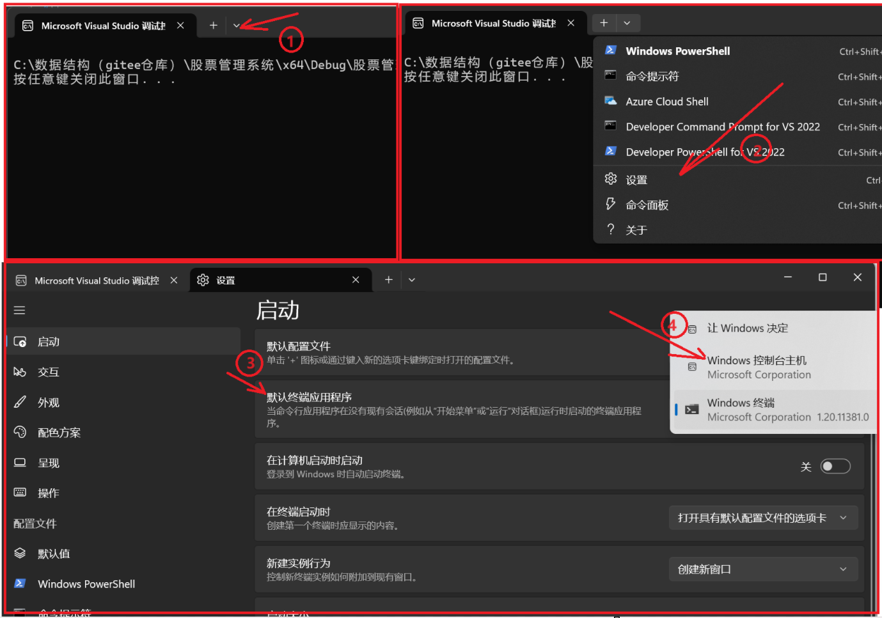The image size is (882, 618).
Task: Select 交互 in the settings sidebar
Action: 123,372
